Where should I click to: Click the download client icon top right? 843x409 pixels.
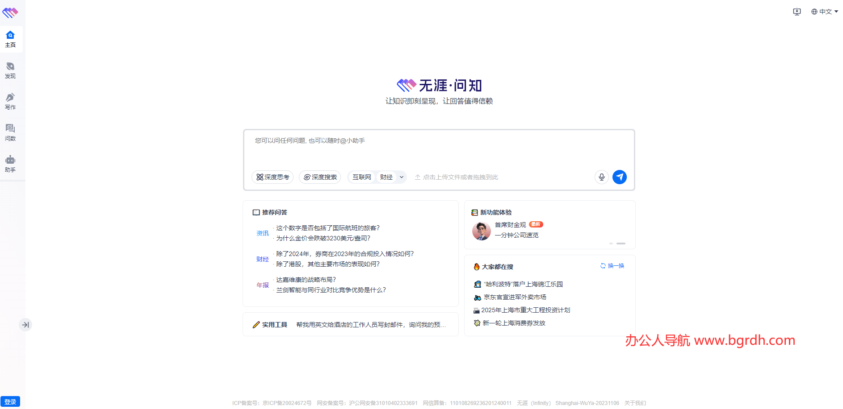pyautogui.click(x=797, y=12)
